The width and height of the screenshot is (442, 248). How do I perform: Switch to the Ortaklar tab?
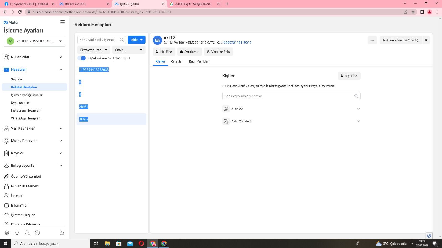(x=177, y=61)
